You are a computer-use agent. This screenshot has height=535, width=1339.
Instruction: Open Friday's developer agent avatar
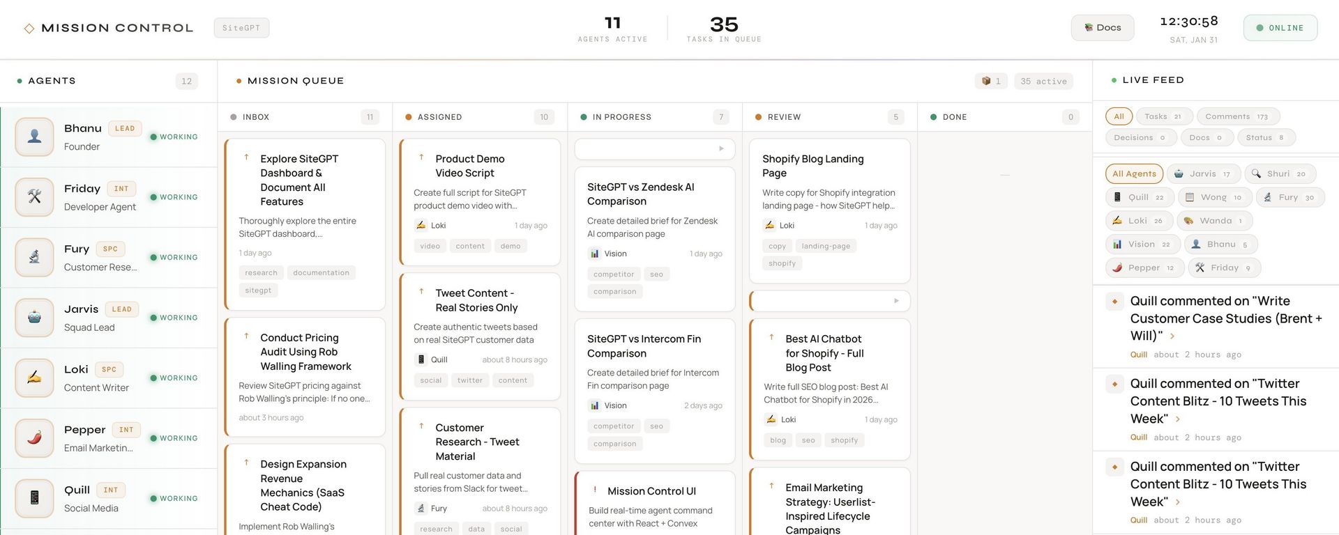34,197
